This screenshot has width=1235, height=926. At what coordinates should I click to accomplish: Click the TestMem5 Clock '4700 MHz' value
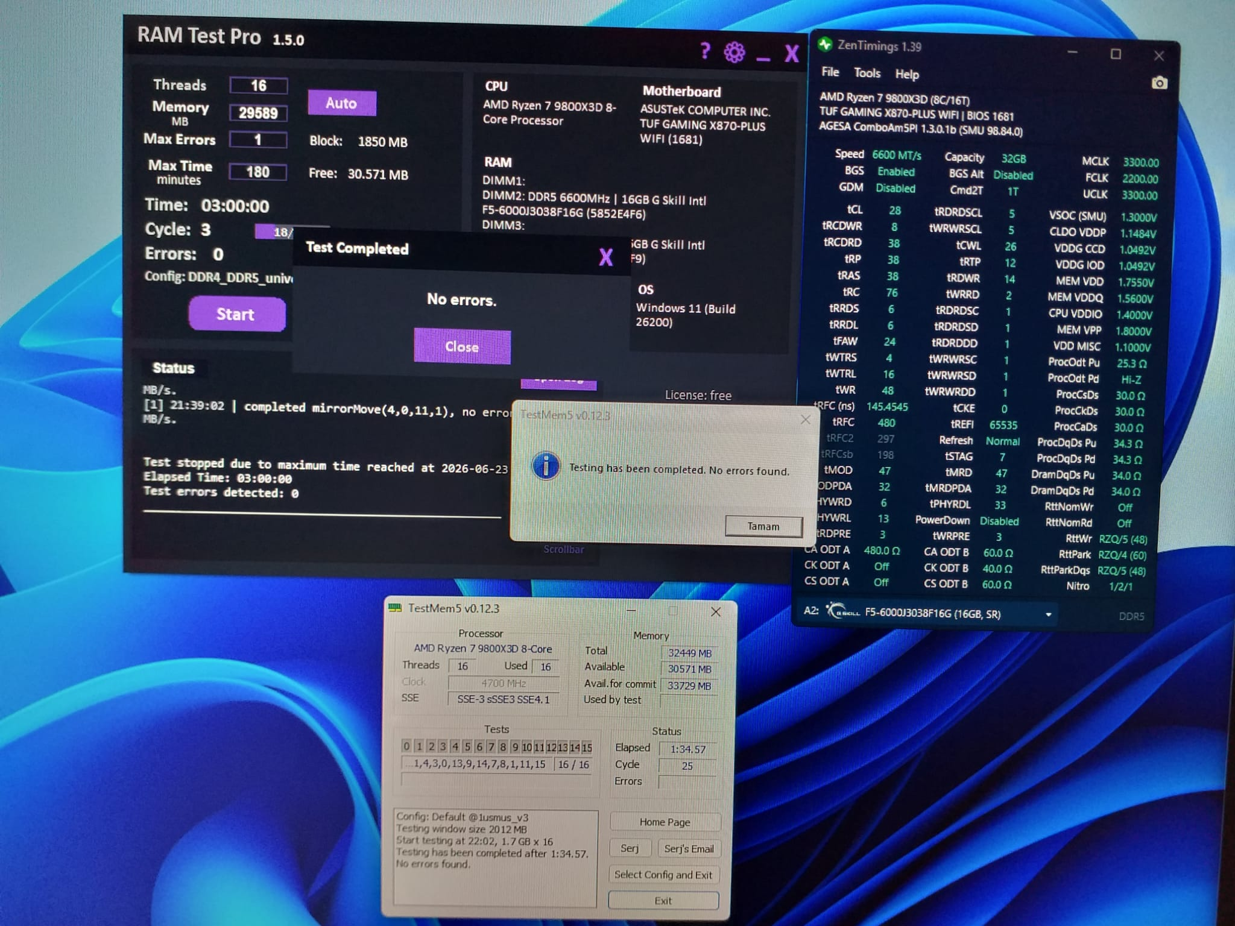[x=504, y=683]
